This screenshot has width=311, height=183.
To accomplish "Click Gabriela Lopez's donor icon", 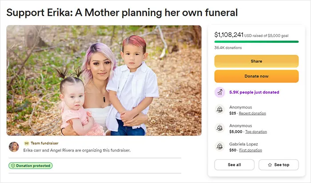I will [220, 146].
